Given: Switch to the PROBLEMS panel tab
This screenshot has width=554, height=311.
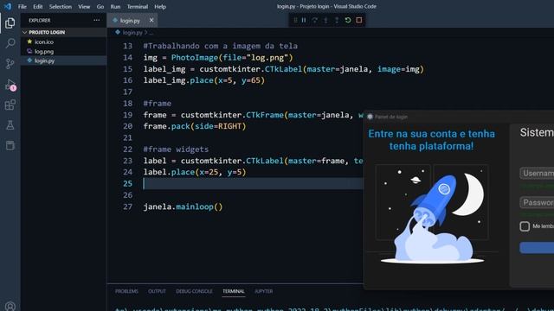Looking at the screenshot, I should 126,291.
